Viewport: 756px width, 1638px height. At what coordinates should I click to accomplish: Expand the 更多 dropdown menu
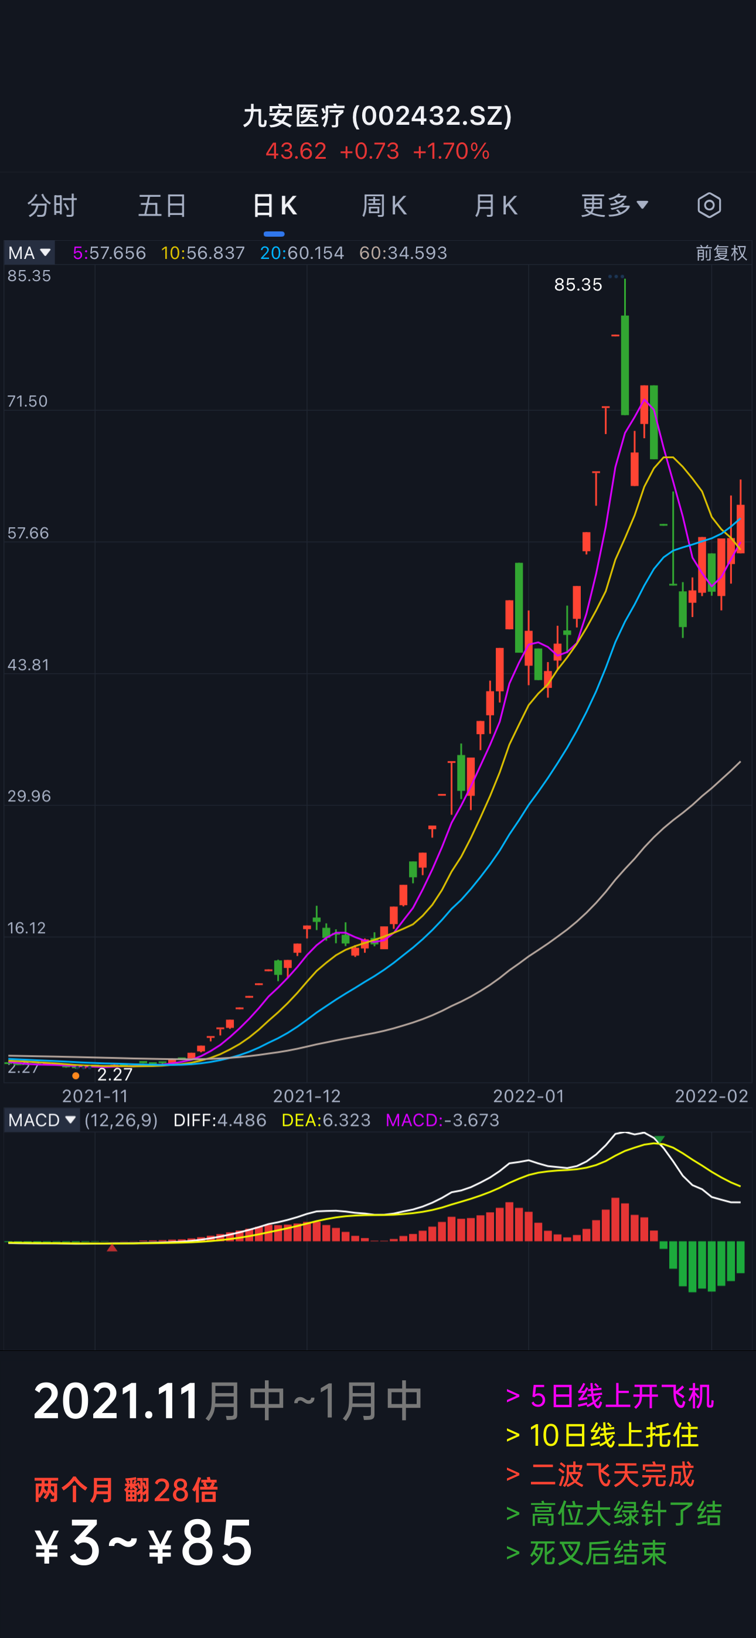coord(614,206)
